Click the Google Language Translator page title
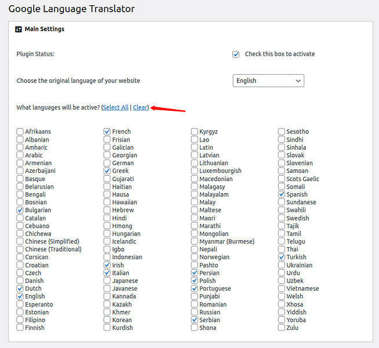This screenshot has width=379, height=348. [71, 9]
